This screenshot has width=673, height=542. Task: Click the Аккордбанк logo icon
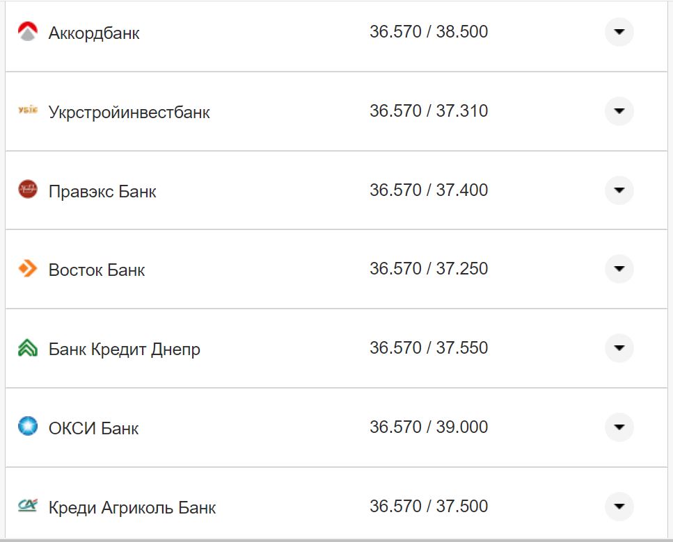tap(26, 31)
